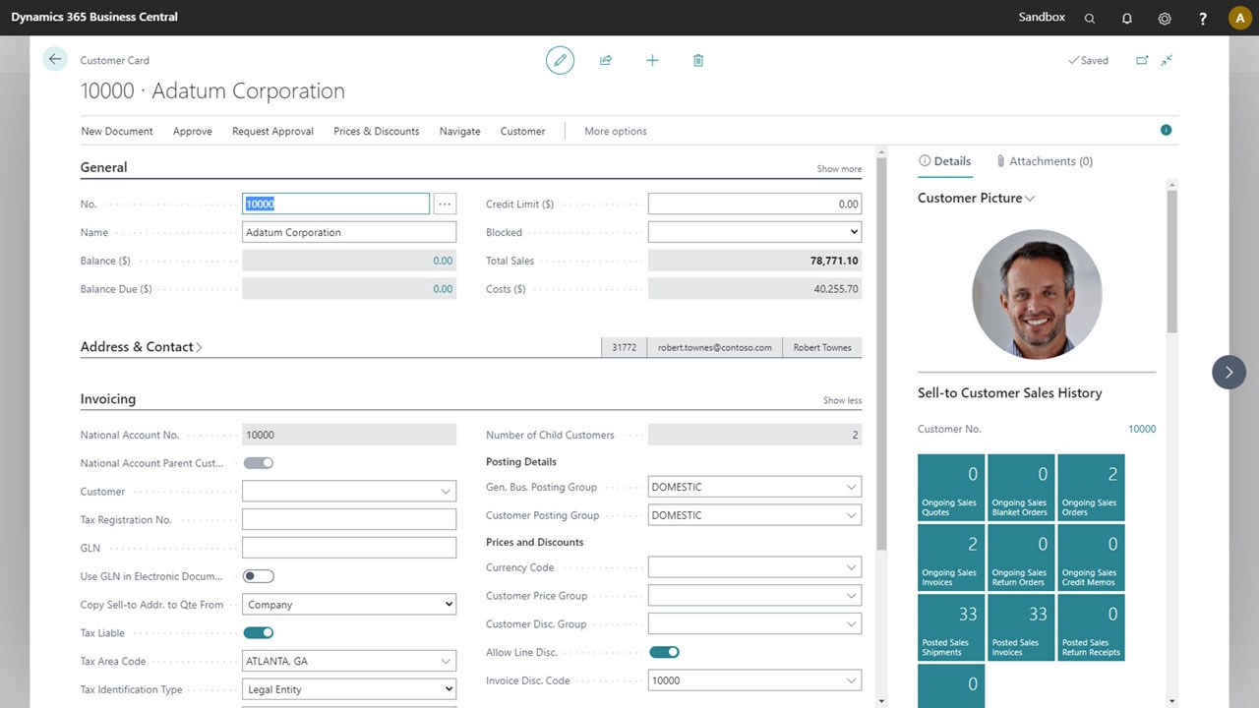Open the user account avatar
The height and width of the screenshot is (708, 1259).
(1239, 18)
